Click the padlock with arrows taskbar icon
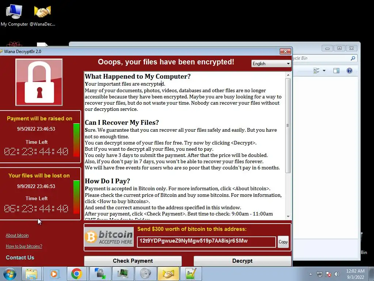Screen dimensions: 374x281 100,274
